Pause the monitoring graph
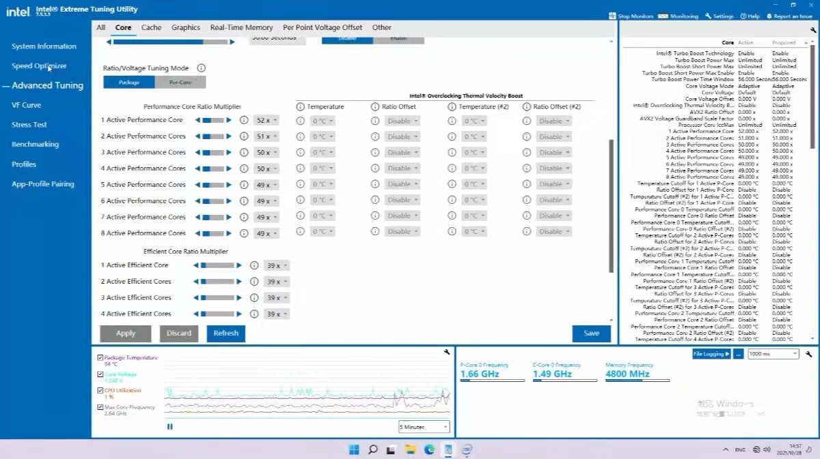The width and height of the screenshot is (820, 459). click(170, 427)
